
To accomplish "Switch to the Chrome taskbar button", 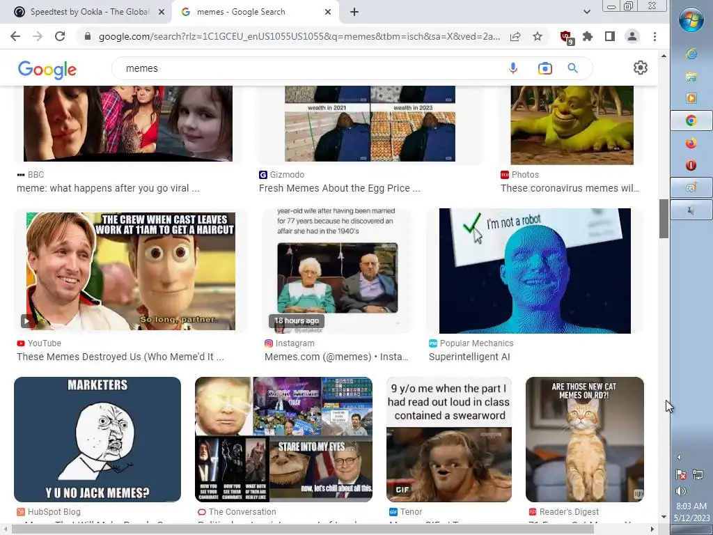I will (691, 121).
